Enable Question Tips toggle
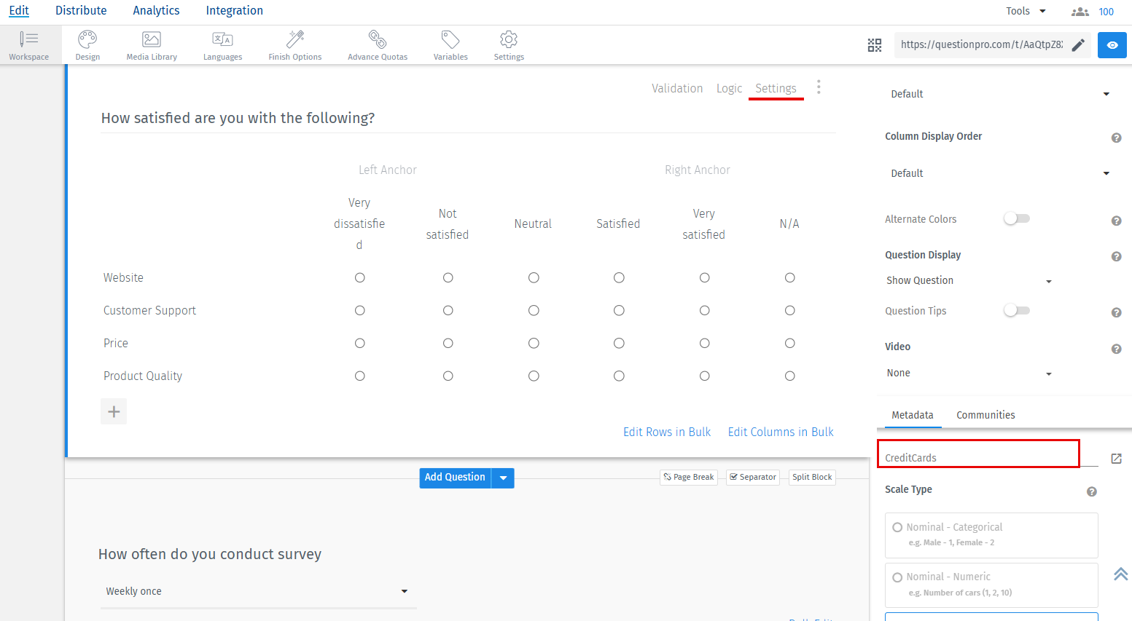The width and height of the screenshot is (1132, 621). [x=1016, y=309]
